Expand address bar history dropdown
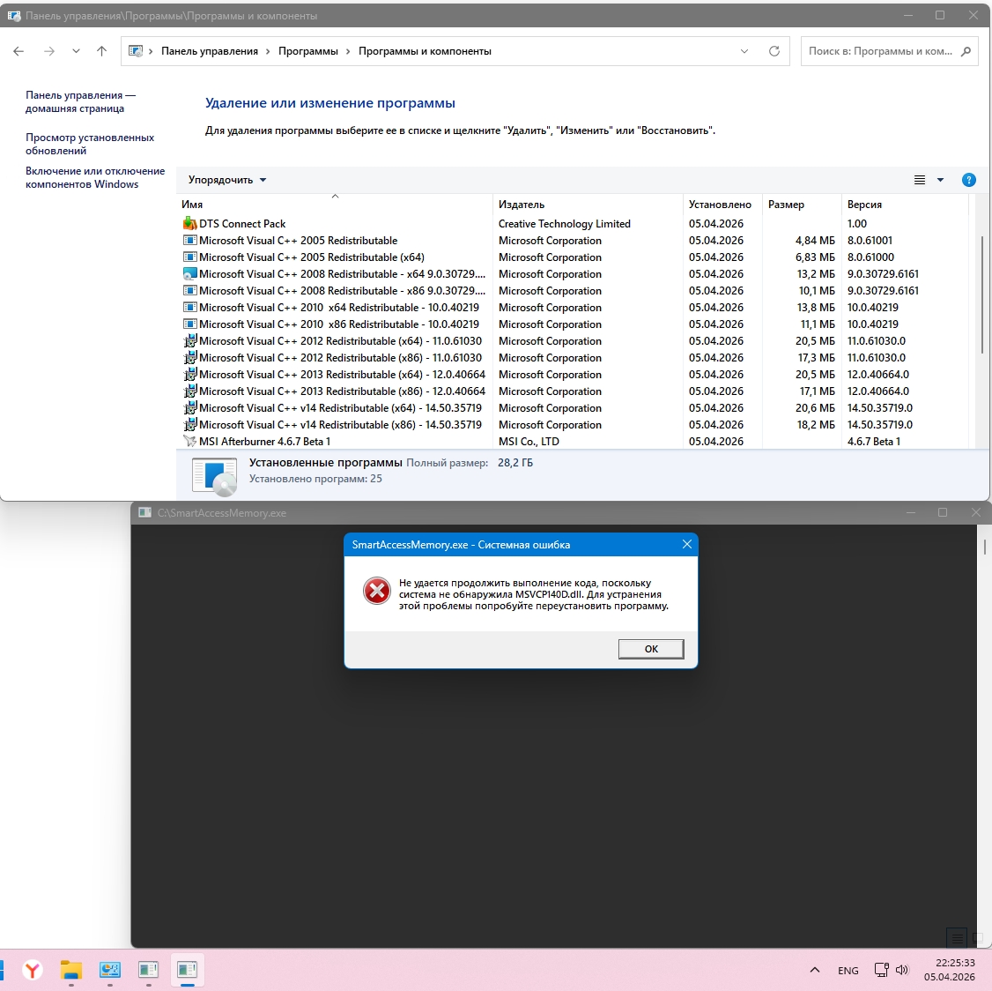 pos(744,51)
